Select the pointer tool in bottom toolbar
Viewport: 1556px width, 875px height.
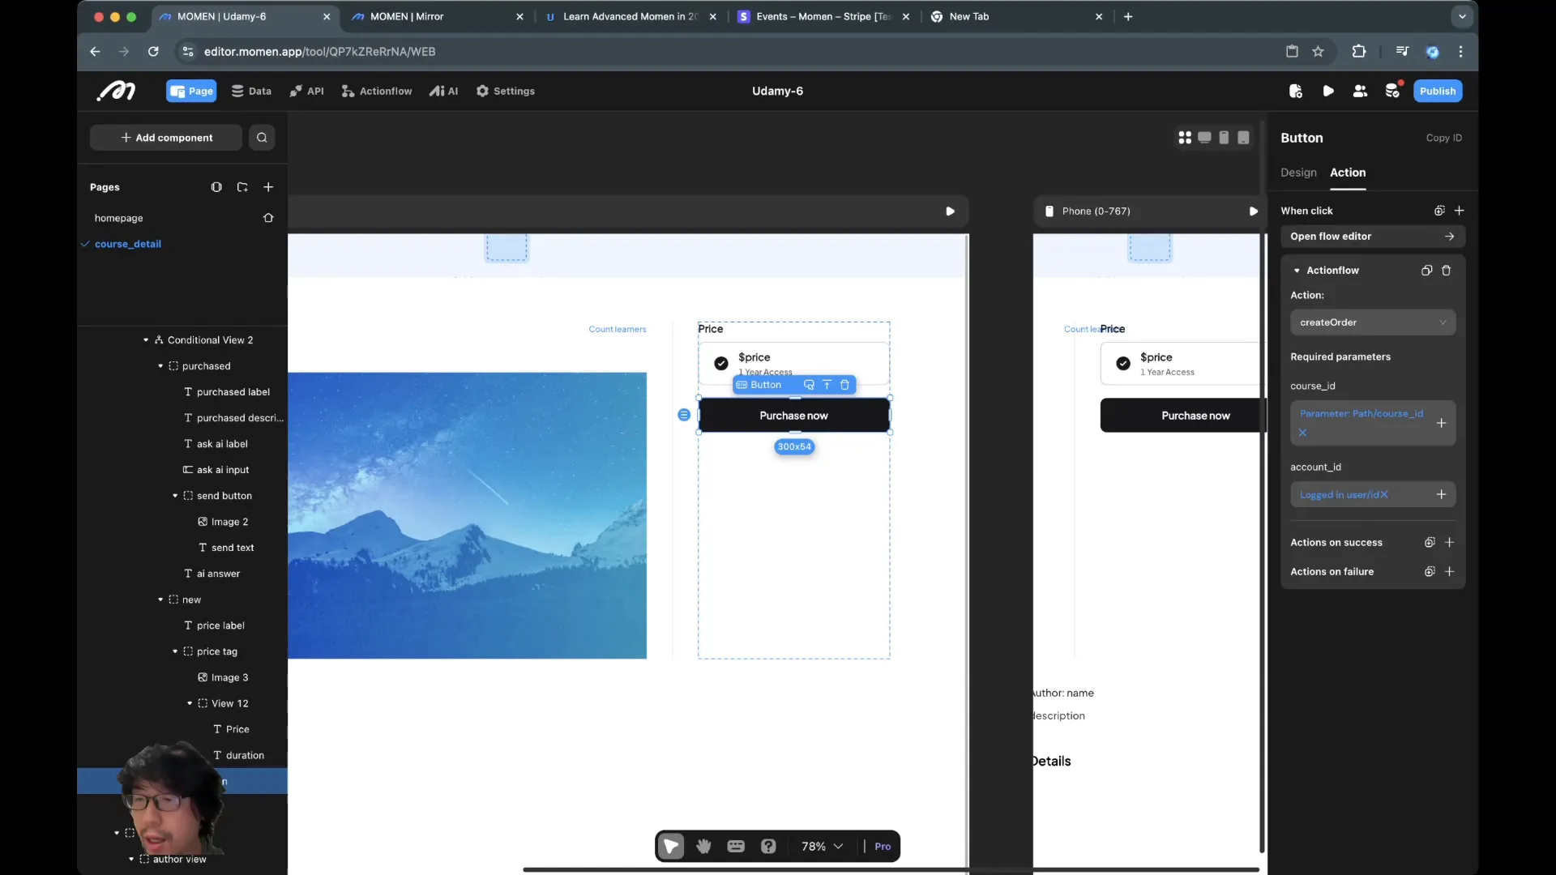(671, 846)
